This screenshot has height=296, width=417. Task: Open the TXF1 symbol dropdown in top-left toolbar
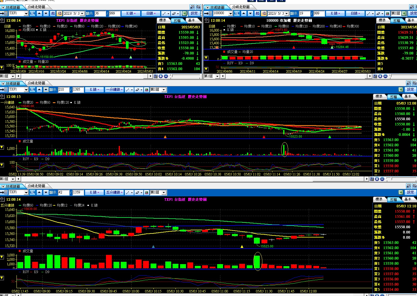[26, 13]
